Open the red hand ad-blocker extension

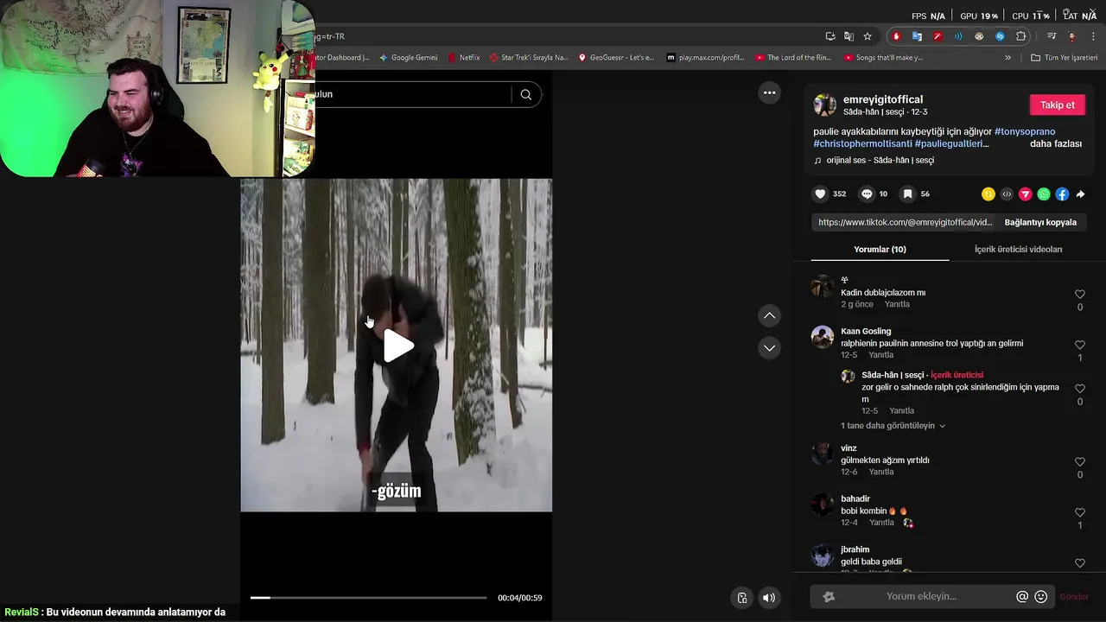896,36
